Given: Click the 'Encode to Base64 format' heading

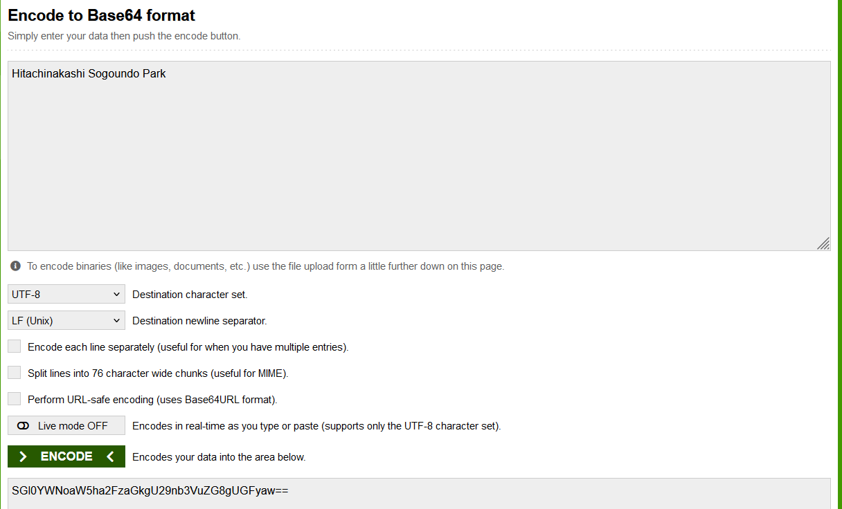Looking at the screenshot, I should click(x=102, y=15).
